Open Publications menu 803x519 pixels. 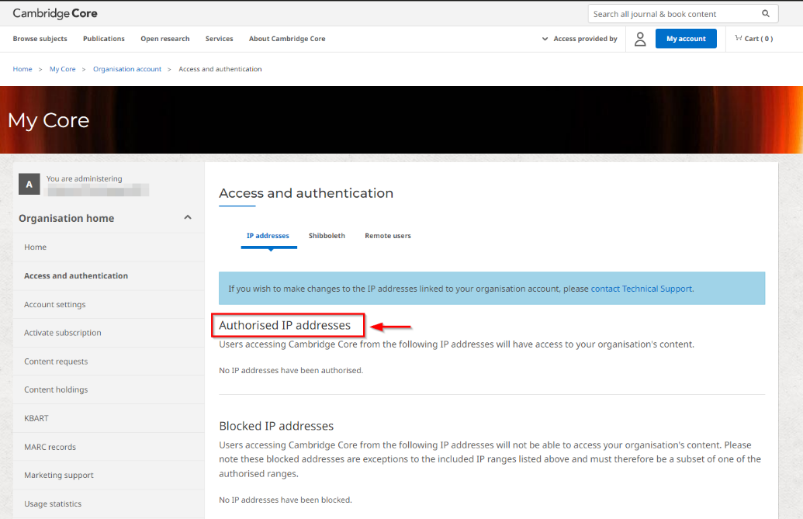coord(104,39)
